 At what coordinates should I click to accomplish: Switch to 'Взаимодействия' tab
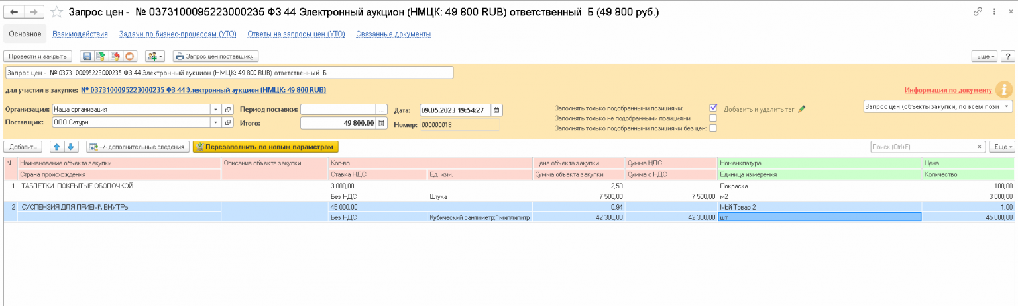pos(80,34)
